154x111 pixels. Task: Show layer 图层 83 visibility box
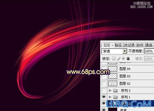point(104,76)
